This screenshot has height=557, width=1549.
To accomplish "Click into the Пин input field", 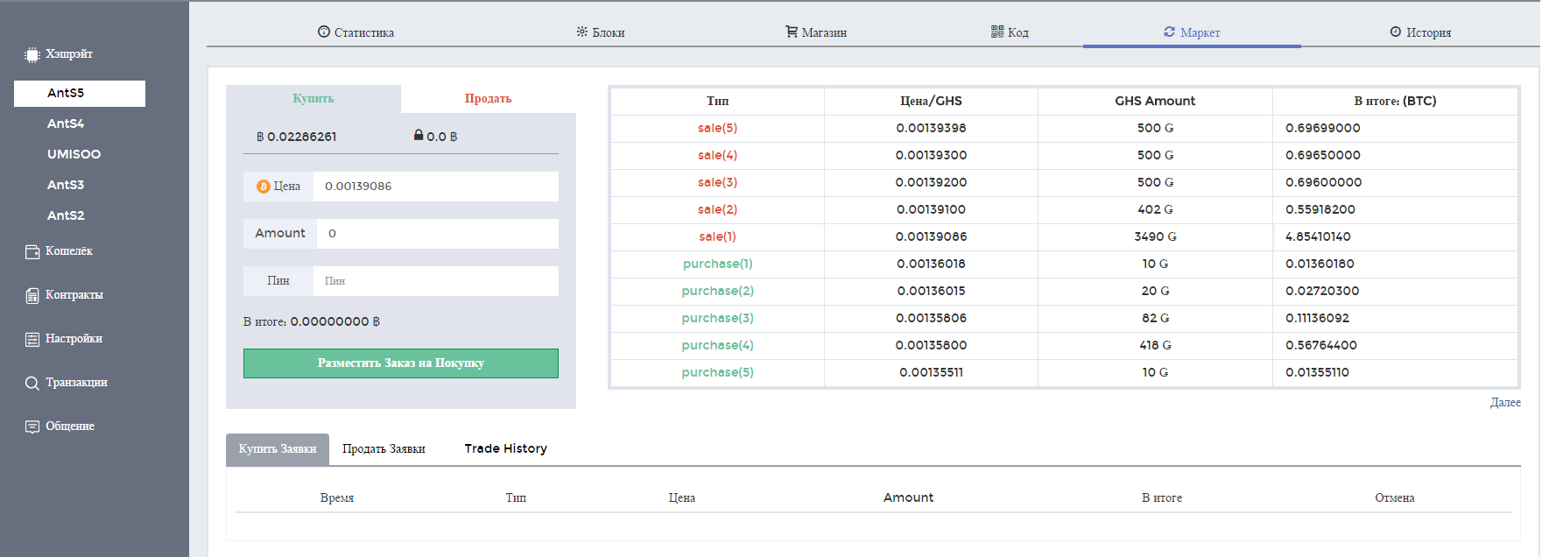I will click(437, 281).
